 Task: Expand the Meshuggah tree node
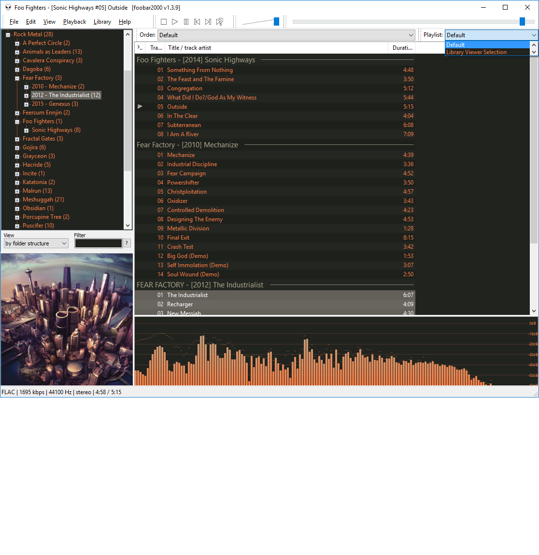click(x=17, y=200)
